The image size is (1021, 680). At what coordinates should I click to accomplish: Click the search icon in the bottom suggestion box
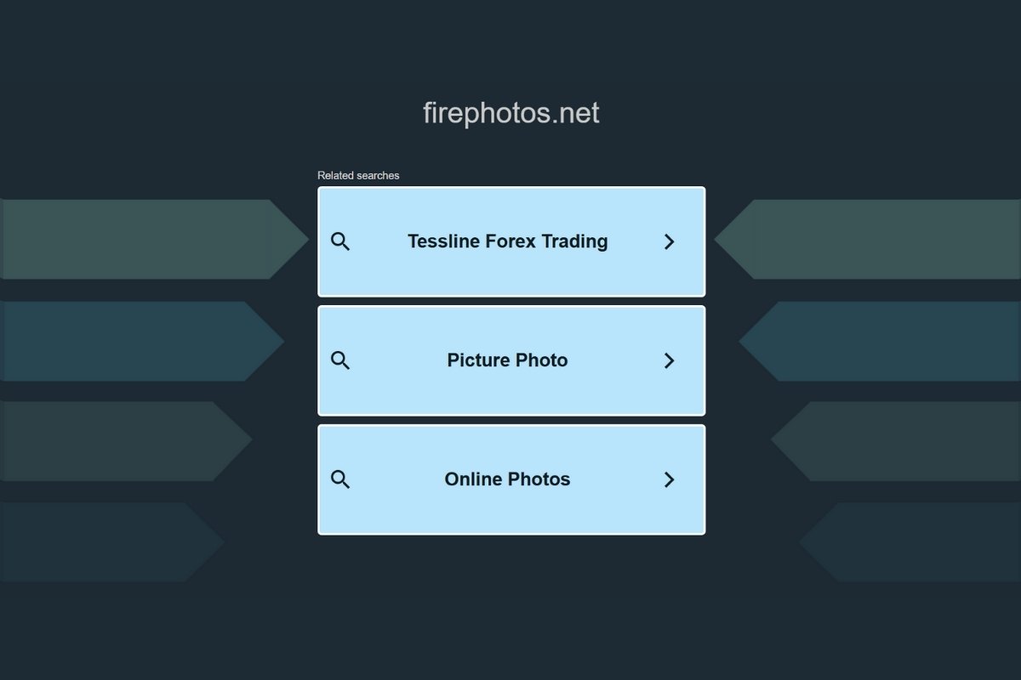click(341, 479)
